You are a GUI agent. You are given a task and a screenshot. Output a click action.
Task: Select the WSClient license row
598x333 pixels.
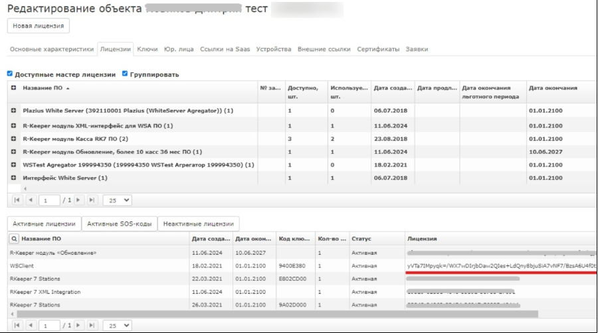click(301, 265)
